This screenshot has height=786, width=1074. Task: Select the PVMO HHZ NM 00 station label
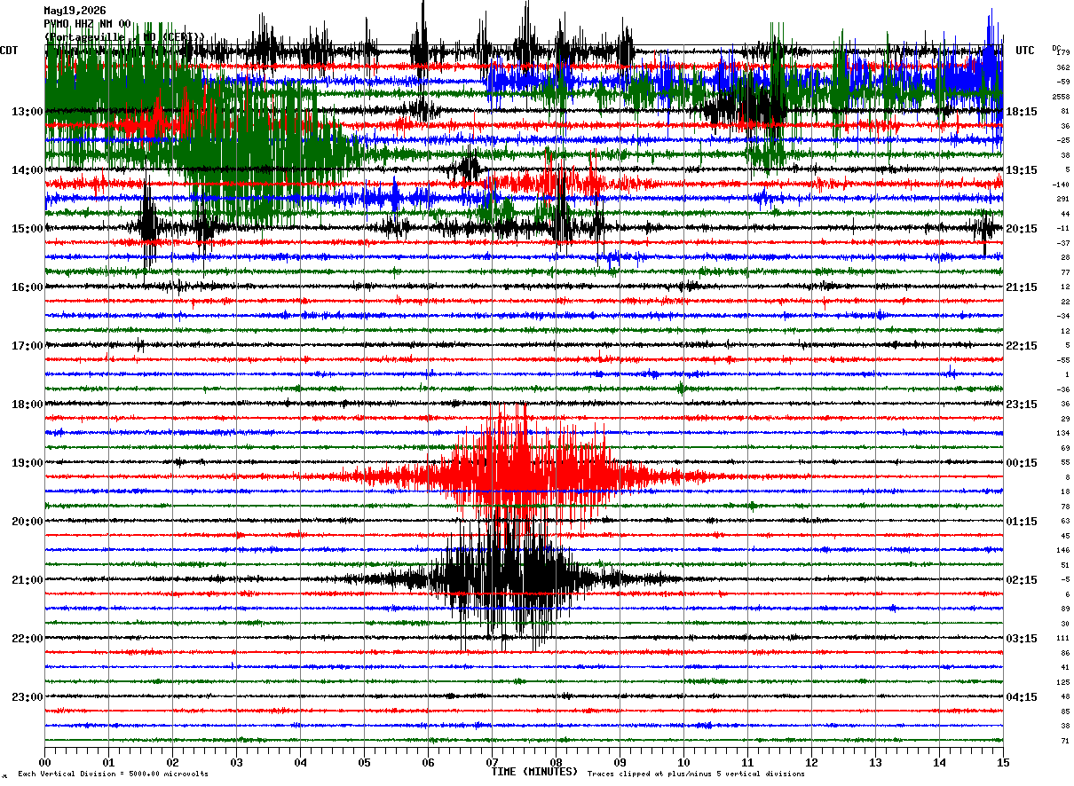pos(87,24)
